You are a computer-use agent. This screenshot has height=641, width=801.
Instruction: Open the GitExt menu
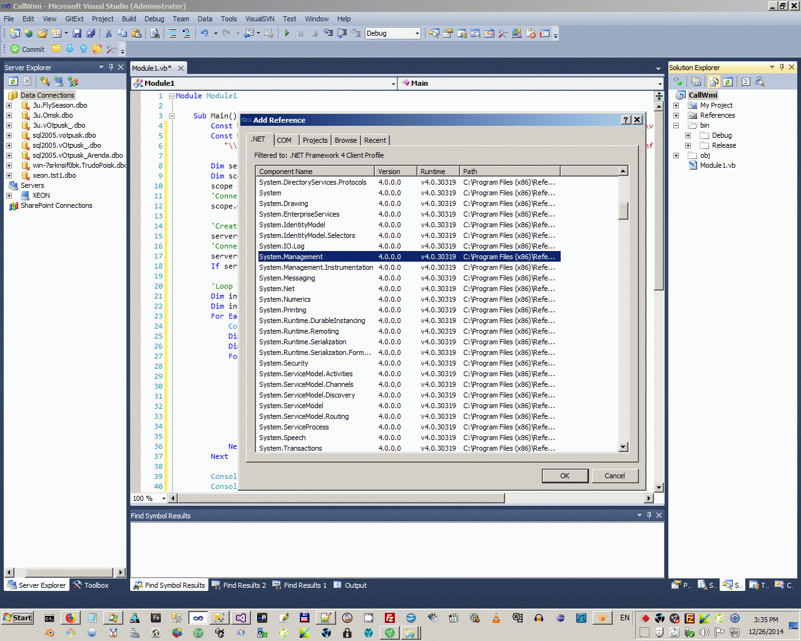74,19
